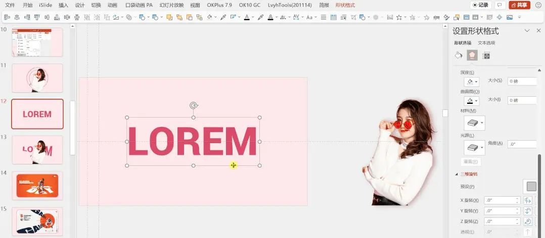Open Fill and Line tab icon

(459, 55)
